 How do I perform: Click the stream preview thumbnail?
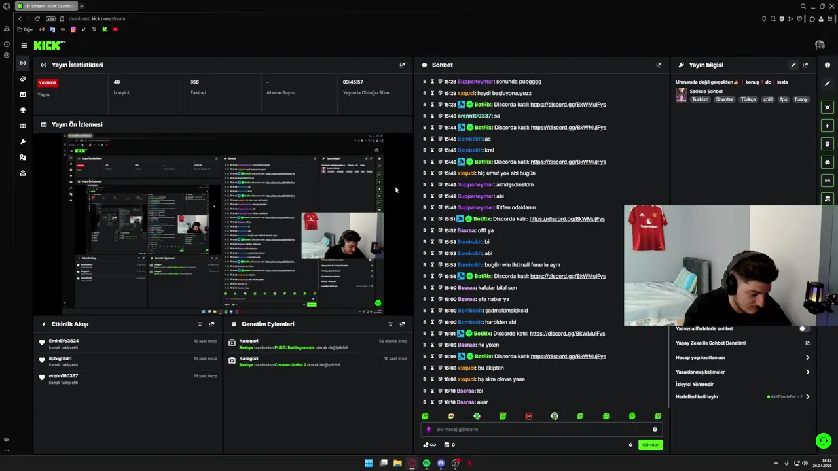(223, 224)
